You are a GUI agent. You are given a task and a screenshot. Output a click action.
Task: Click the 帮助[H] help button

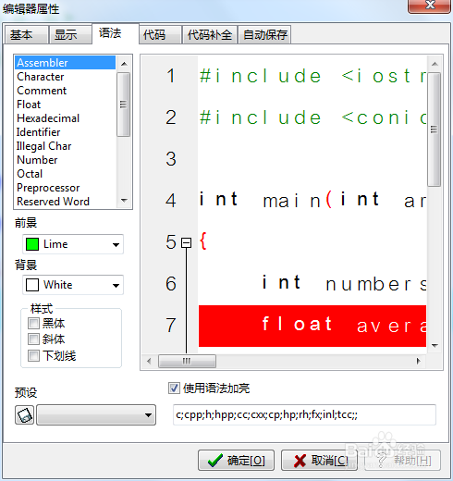coord(403,461)
